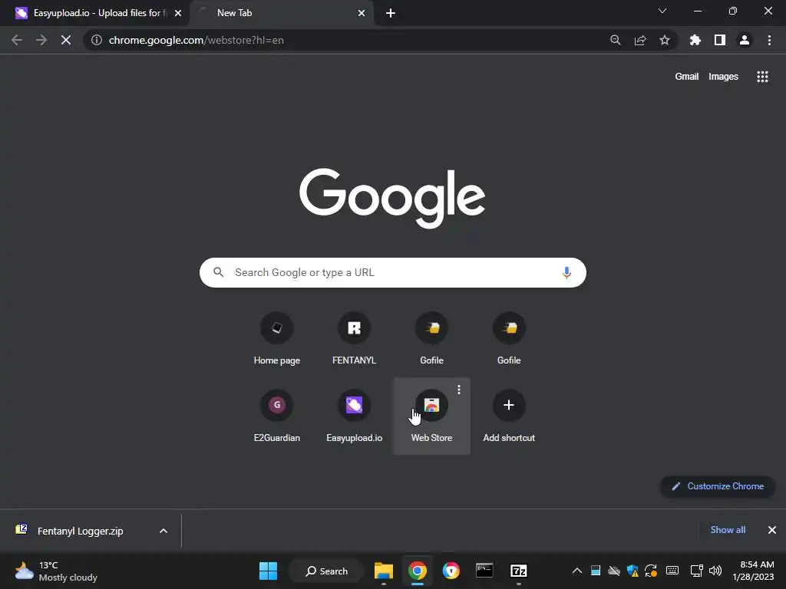This screenshot has width=786, height=589.
Task: Start voice search with the microphone
Action: [566, 272]
